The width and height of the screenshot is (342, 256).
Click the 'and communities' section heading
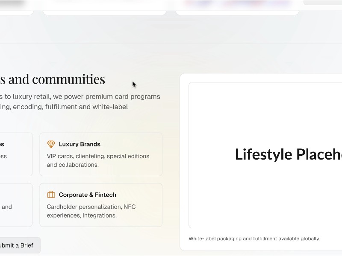click(52, 79)
